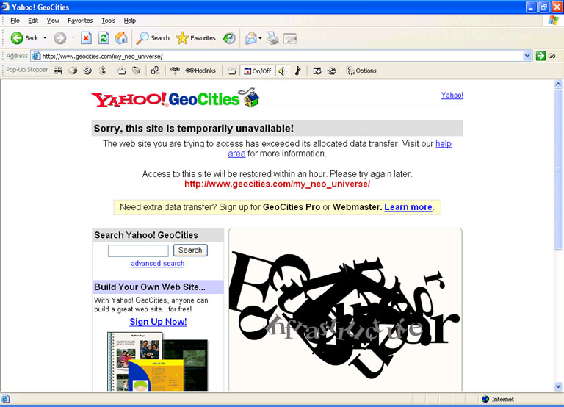Image resolution: width=564 pixels, height=407 pixels.
Task: Click the wheel-shaped Pop-Up Stopper icon
Action: coord(87,71)
